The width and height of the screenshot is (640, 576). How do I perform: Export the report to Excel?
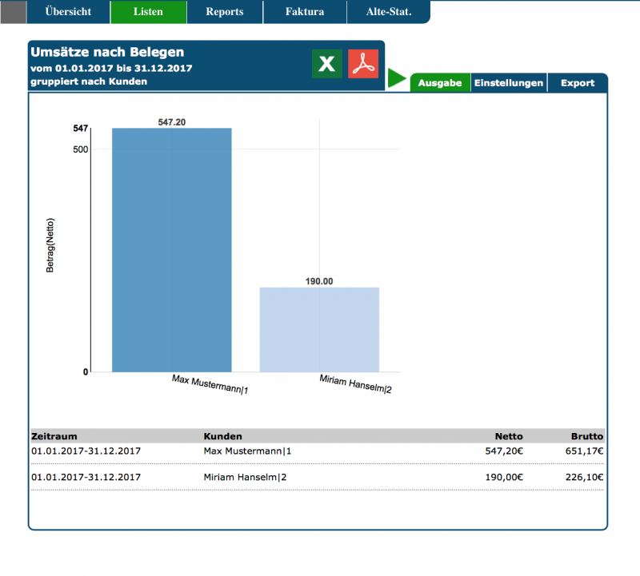326,64
